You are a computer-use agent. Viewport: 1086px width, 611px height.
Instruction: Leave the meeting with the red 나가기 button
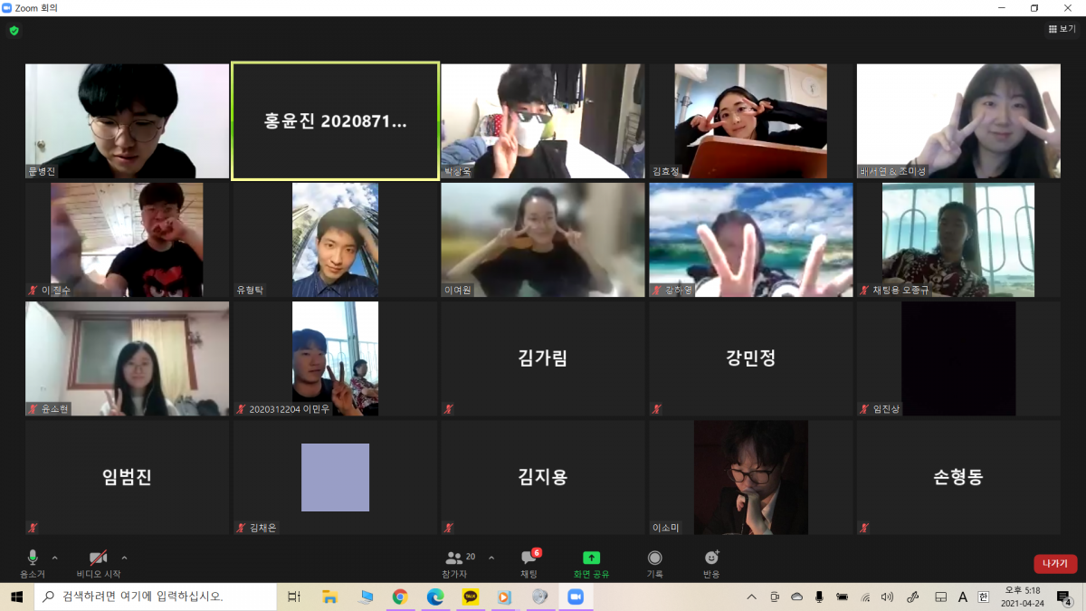tap(1054, 563)
